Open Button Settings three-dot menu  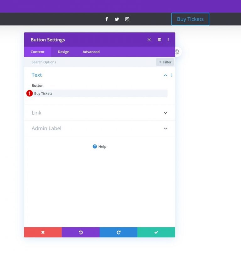168,40
